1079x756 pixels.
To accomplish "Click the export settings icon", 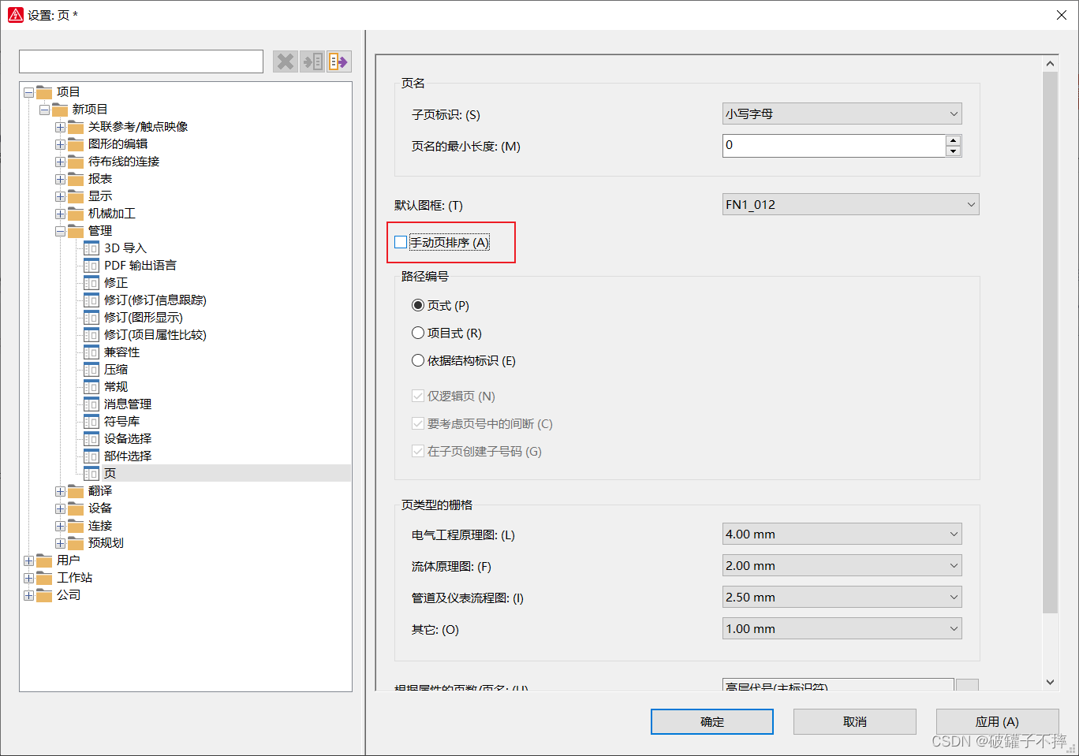I will pyautogui.click(x=339, y=61).
